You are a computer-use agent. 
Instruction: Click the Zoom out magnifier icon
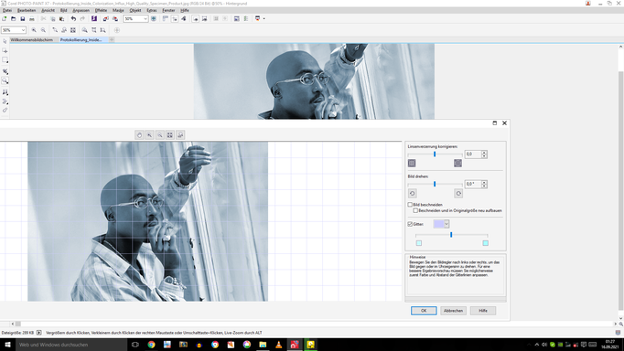pos(43,30)
